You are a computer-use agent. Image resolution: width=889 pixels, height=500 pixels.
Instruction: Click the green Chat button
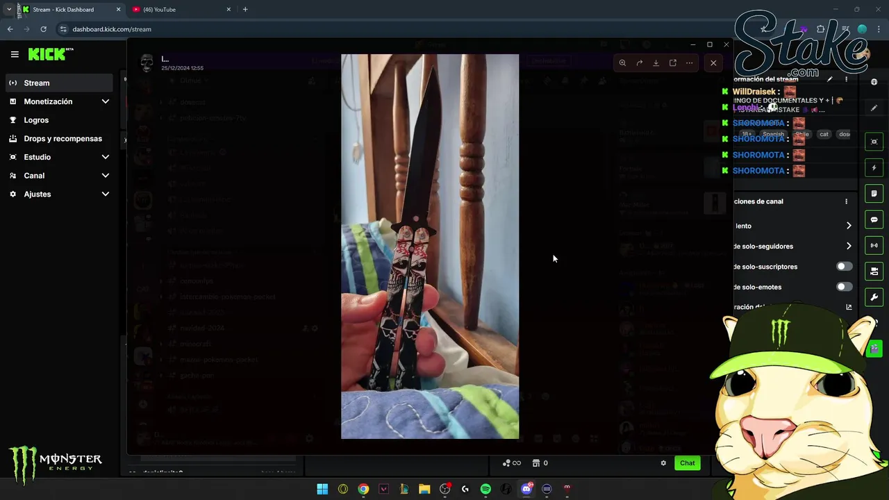[687, 463]
